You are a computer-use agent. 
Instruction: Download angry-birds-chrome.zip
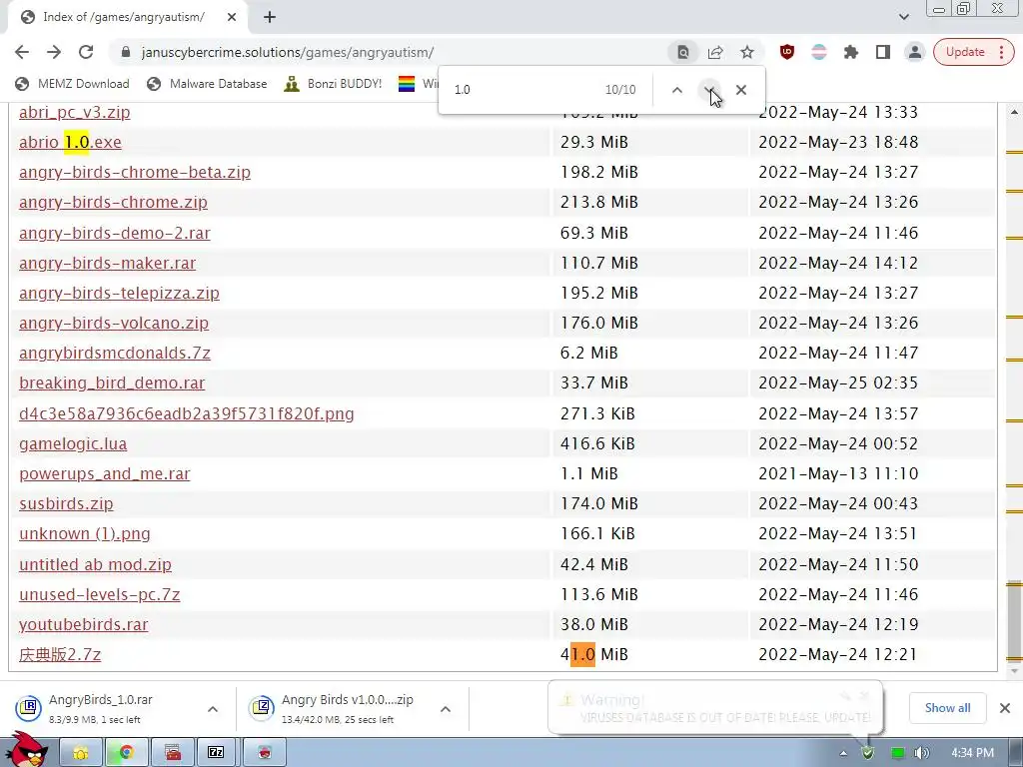114,202
